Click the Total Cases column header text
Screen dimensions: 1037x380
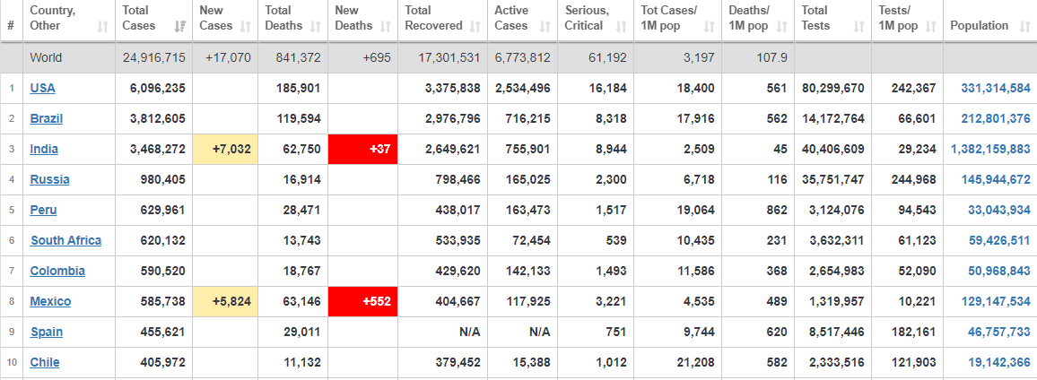click(139, 18)
